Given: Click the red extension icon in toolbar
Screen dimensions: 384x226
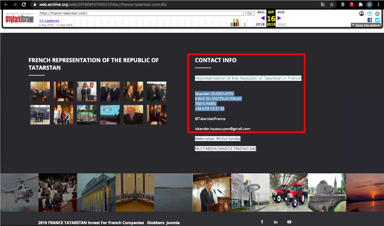Looking at the screenshot, I should click(352, 4).
